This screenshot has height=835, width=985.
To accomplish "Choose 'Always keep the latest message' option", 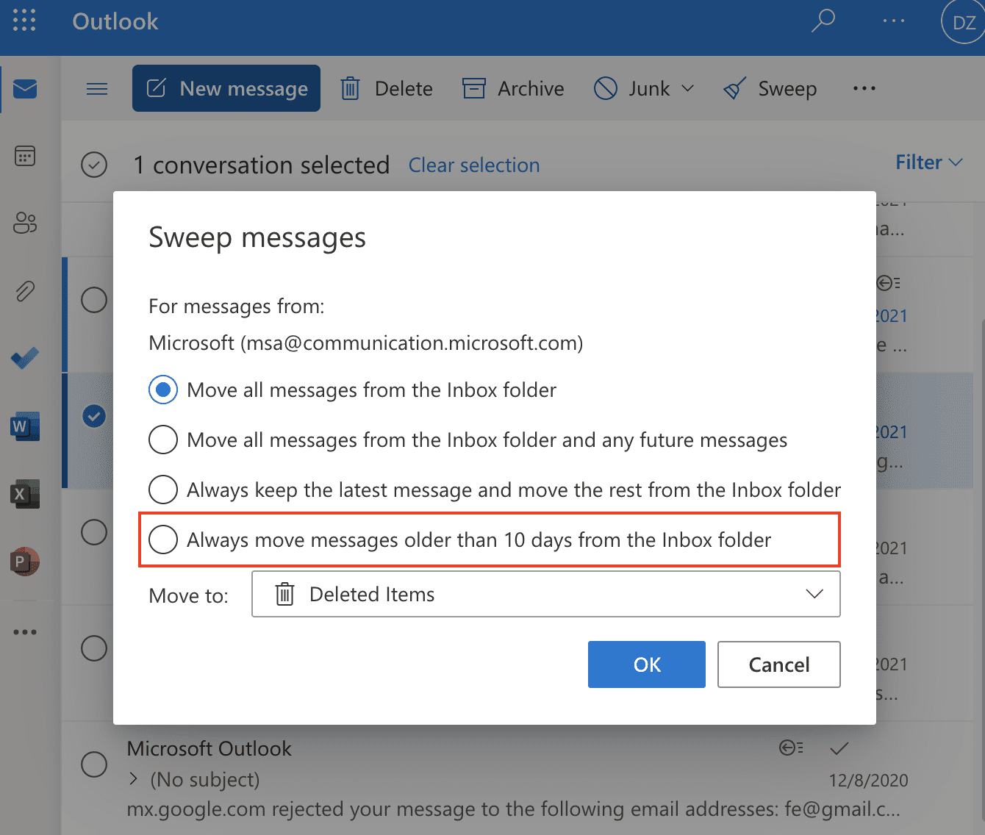I will click(163, 490).
